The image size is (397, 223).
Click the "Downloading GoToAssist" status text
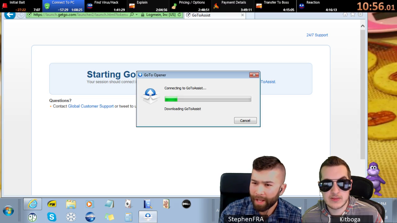(183, 109)
